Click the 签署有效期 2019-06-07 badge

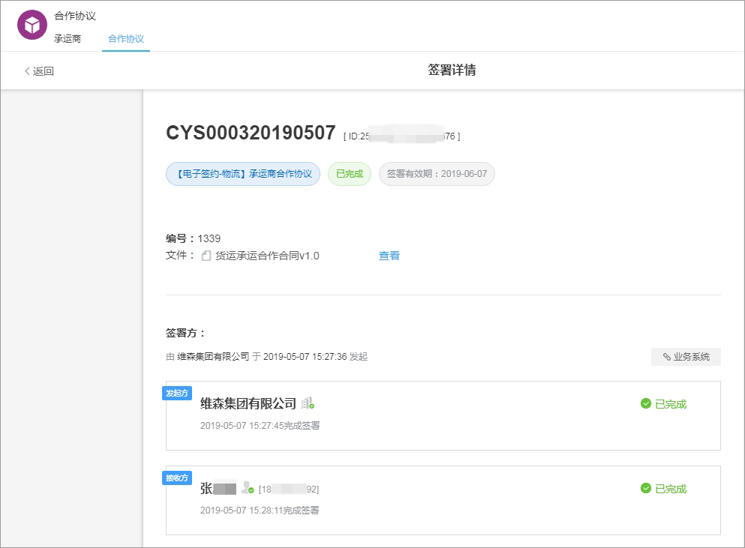437,173
